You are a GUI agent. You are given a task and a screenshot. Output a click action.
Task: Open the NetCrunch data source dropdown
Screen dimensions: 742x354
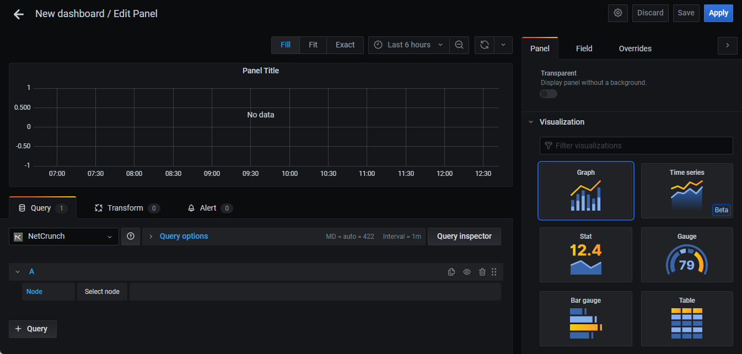64,236
